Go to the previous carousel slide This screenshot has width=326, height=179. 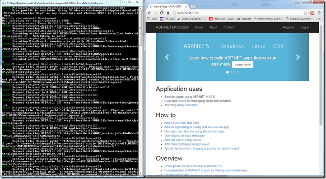pos(167,57)
